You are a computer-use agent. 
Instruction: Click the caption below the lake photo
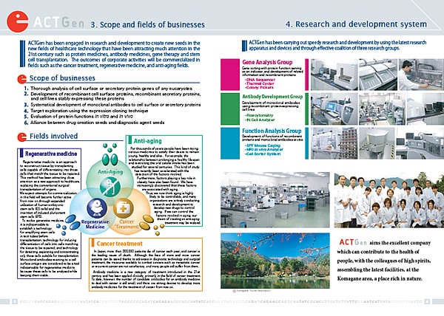click(x=252, y=291)
